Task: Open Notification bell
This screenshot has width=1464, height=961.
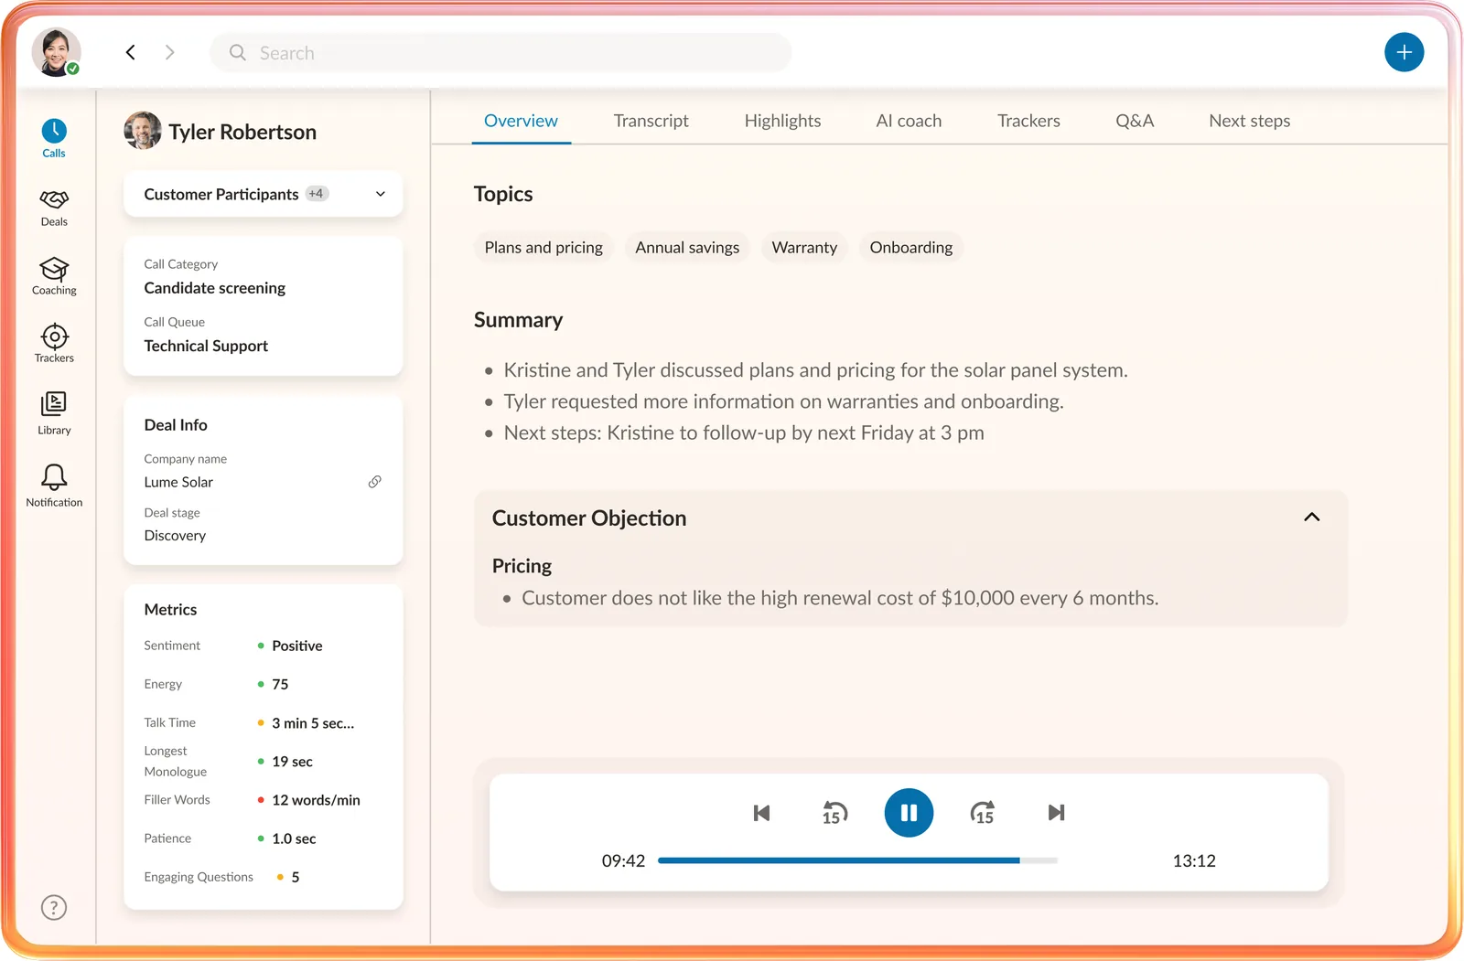Action: pos(54,485)
